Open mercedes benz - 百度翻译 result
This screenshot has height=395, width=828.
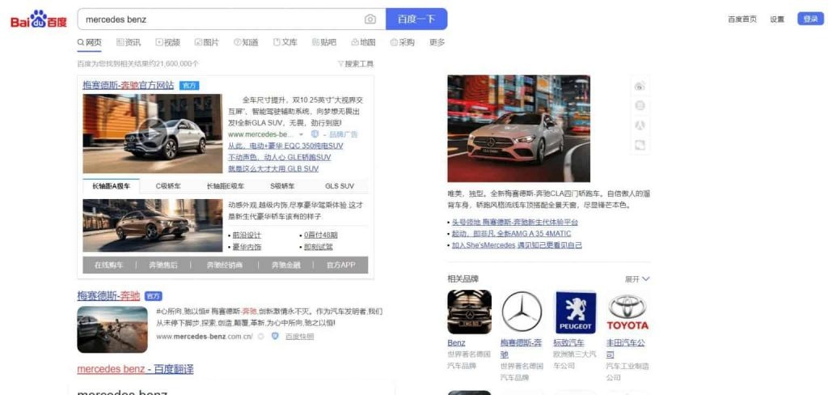[x=135, y=369]
